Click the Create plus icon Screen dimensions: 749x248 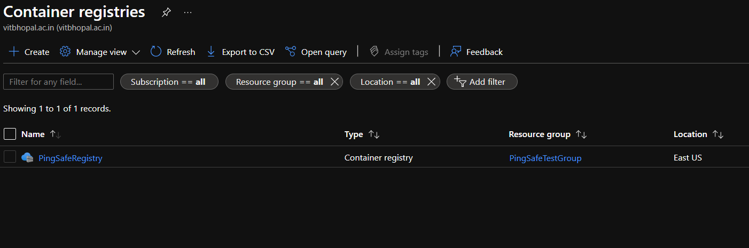pos(14,52)
